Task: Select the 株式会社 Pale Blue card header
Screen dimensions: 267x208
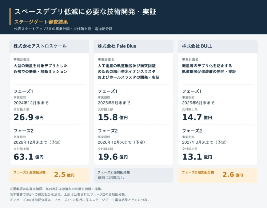Action: 133,46
